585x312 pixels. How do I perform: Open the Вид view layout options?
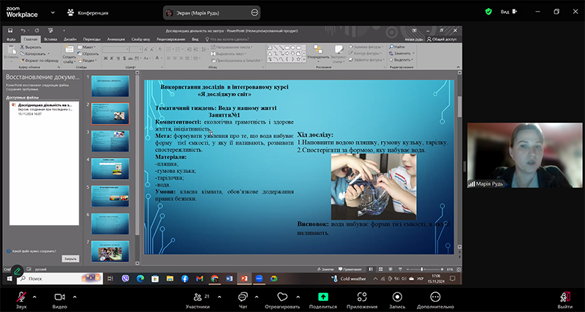pyautogui.click(x=509, y=12)
